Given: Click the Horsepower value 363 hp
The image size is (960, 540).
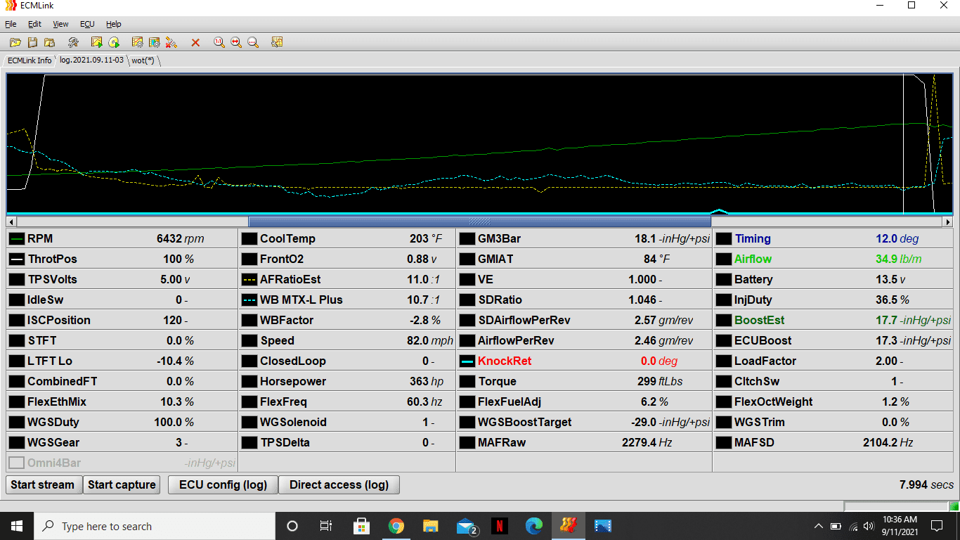Looking at the screenshot, I should 427,382.
